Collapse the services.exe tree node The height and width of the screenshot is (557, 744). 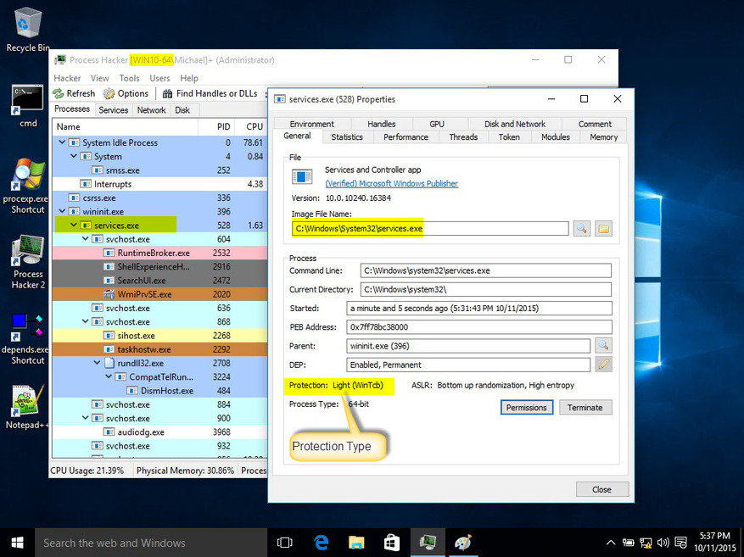click(x=74, y=225)
